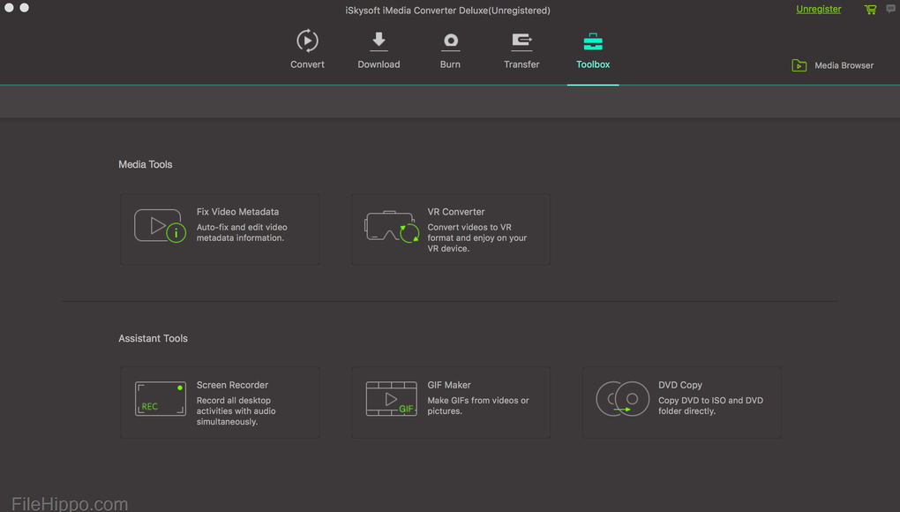
Task: Open the Convert section icon
Action: [307, 41]
